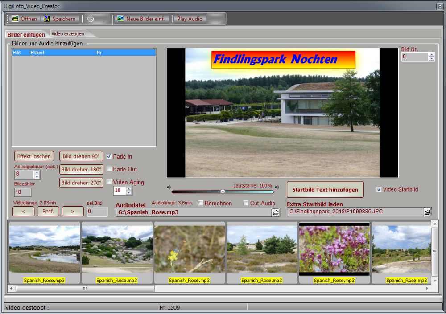Browse for audio file via folder icon

275,212
